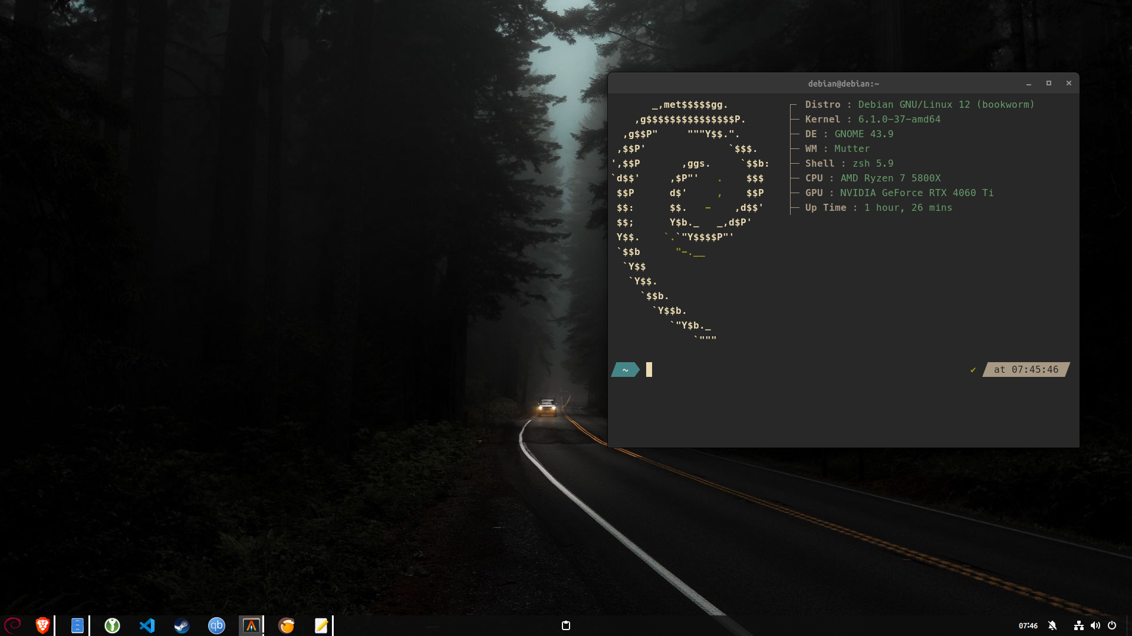This screenshot has height=636, width=1132.
Task: Click the DE value GNOME 43.9
Action: 864,134
